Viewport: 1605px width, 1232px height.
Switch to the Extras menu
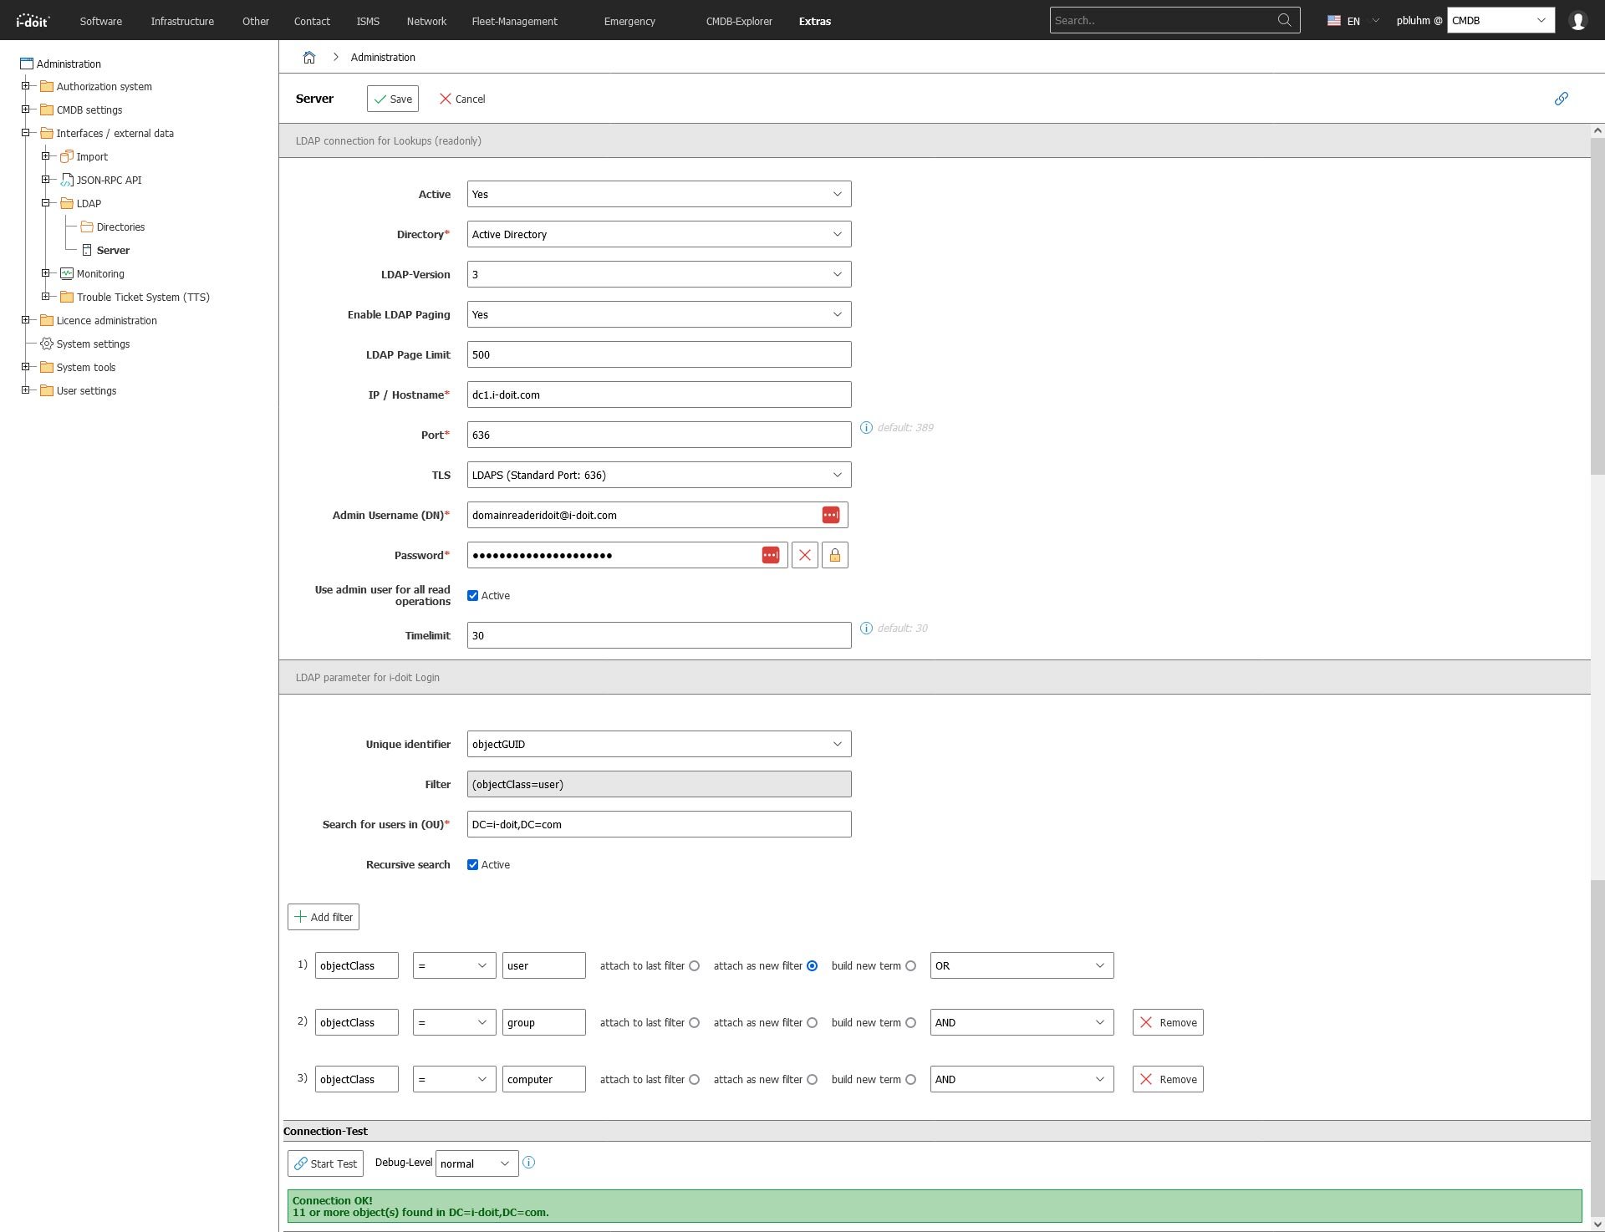(814, 21)
